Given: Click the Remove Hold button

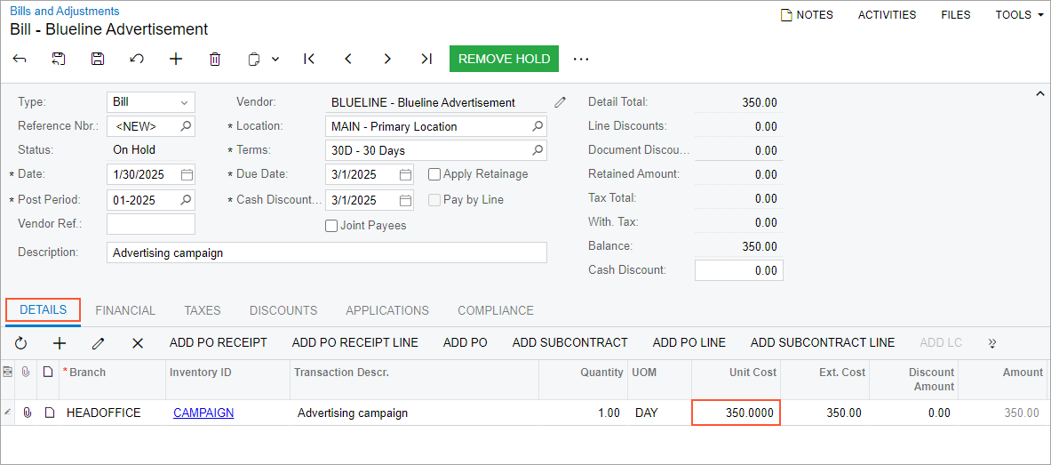Looking at the screenshot, I should (x=504, y=59).
